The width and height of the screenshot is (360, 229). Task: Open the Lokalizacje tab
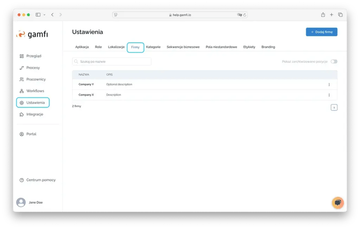(116, 47)
